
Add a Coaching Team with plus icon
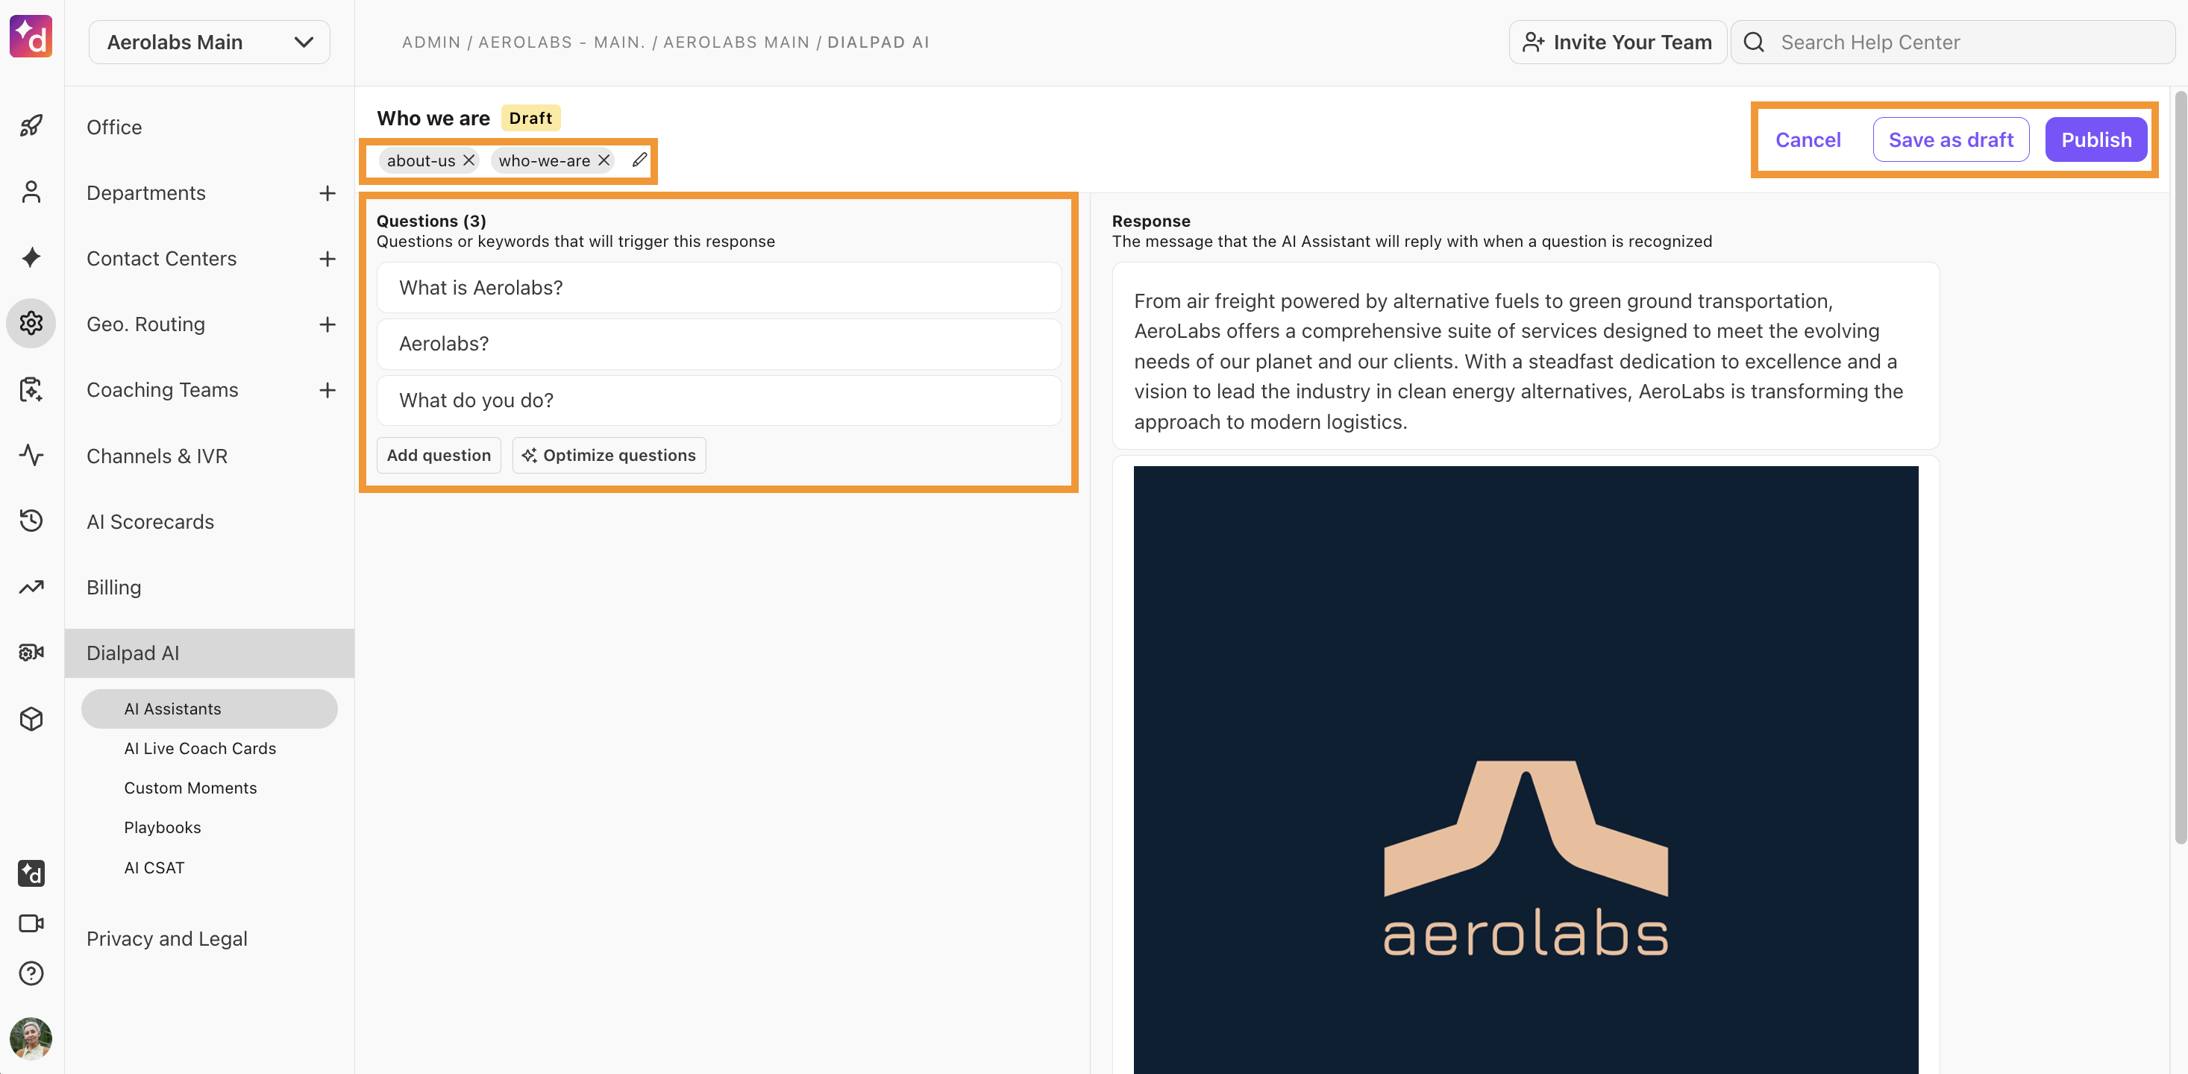click(327, 389)
